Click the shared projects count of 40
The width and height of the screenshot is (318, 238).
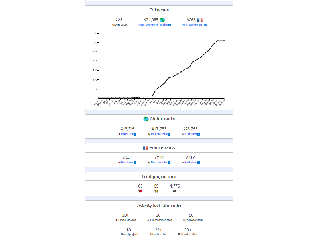[x=129, y=229]
